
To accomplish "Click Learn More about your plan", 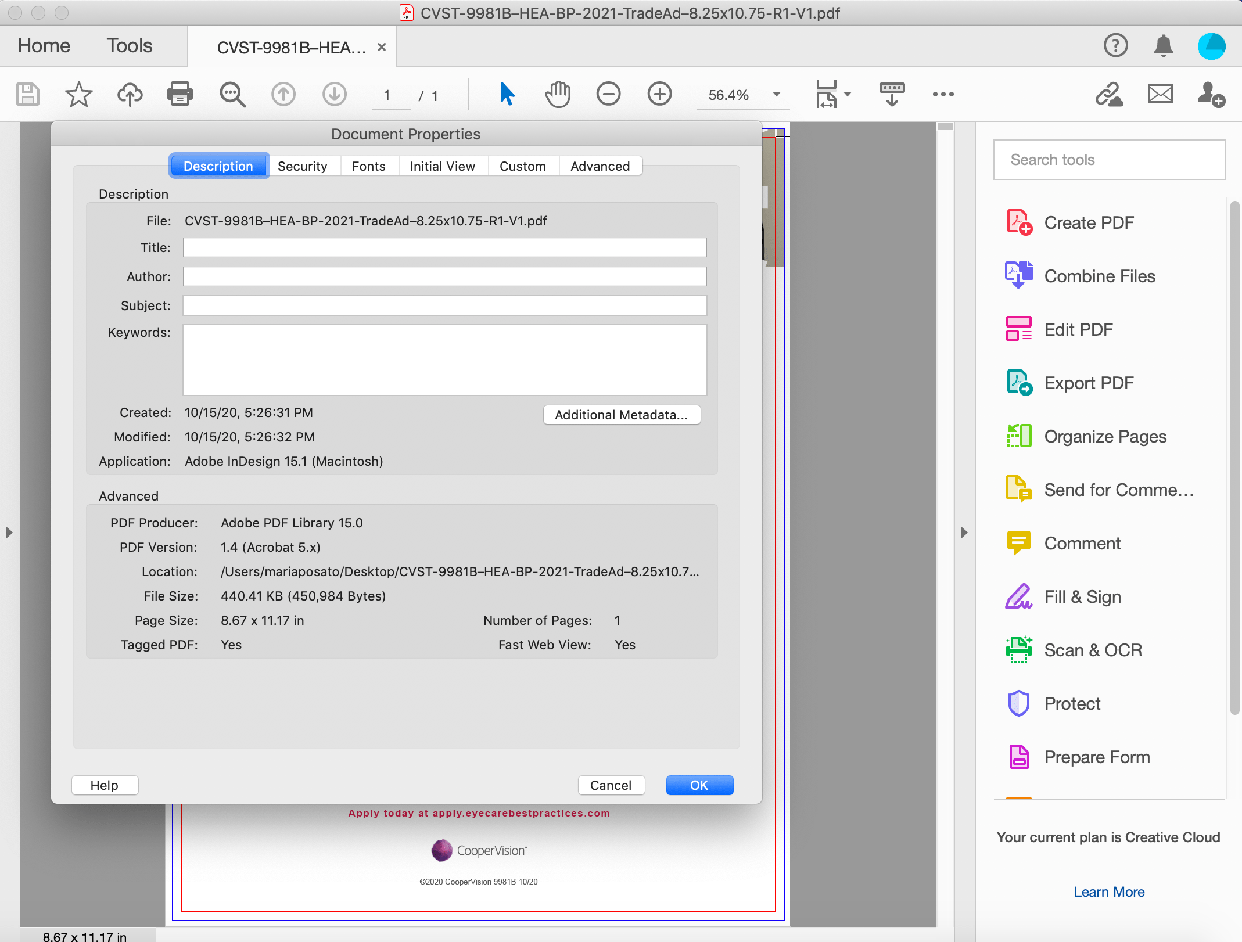I will coord(1108,892).
